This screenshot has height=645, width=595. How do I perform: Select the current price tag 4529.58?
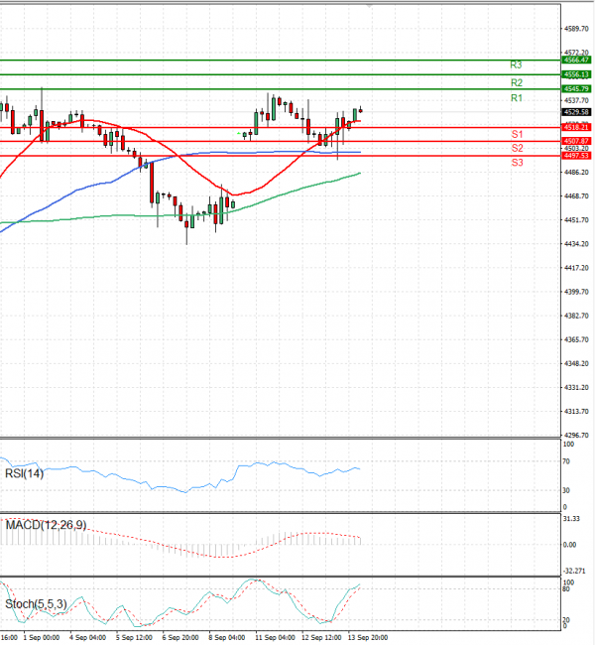pyautogui.click(x=576, y=112)
